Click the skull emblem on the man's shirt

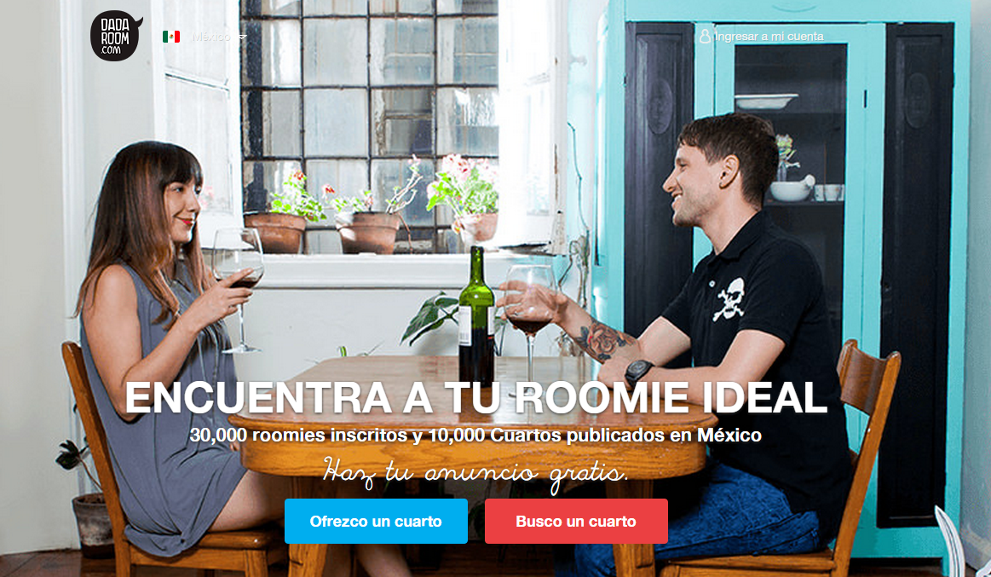pos(729,299)
